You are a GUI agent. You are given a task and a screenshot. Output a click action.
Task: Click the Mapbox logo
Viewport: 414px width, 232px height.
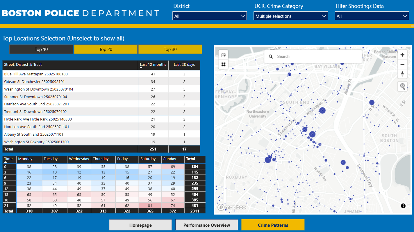(x=232, y=207)
